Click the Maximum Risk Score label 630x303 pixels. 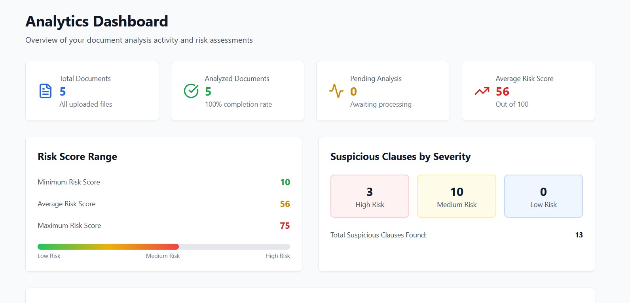click(x=69, y=226)
